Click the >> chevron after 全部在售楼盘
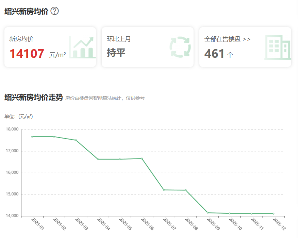Viewport: 298px width, 238px height. 247,39
